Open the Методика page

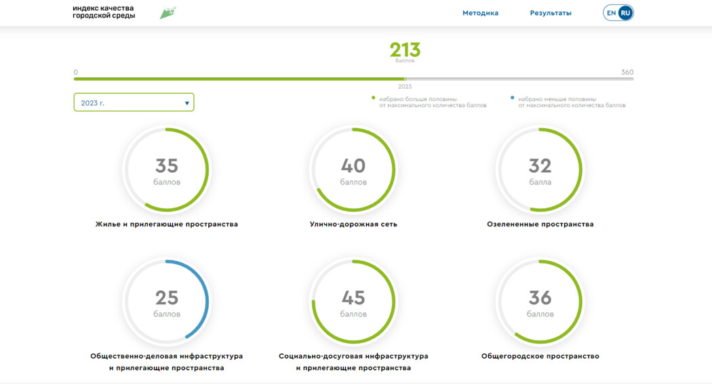(480, 13)
